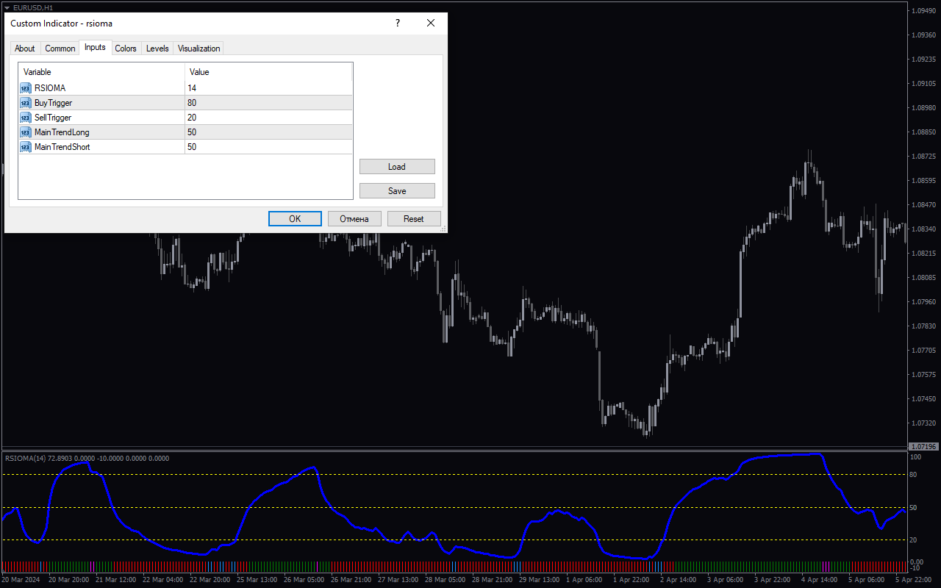This screenshot has width=941, height=588.
Task: Close the Custom Indicator dialog
Action: (x=431, y=23)
